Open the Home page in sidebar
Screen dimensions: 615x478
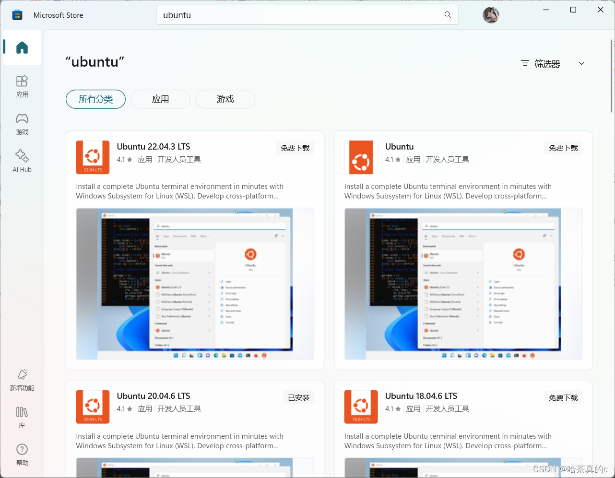(22, 47)
